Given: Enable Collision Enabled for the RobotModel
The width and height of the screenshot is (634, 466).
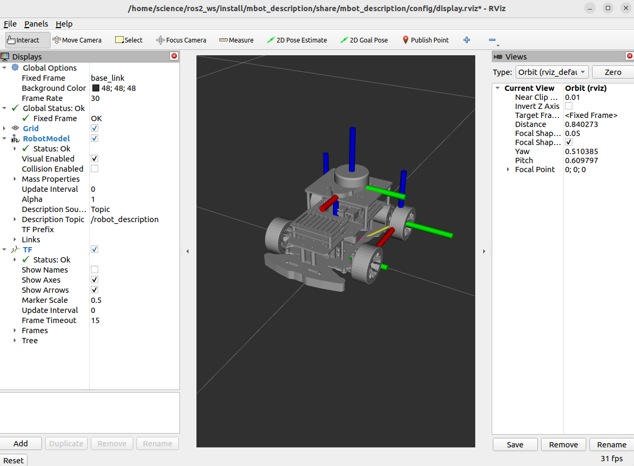Looking at the screenshot, I should (x=94, y=168).
